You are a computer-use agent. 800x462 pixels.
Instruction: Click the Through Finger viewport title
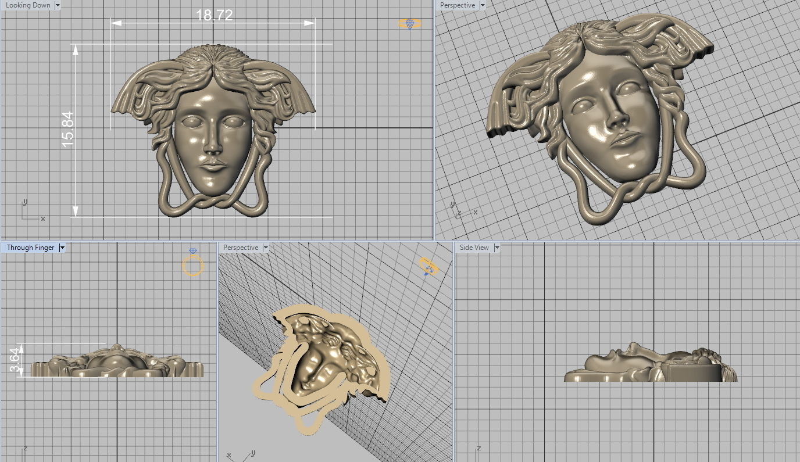pos(30,248)
